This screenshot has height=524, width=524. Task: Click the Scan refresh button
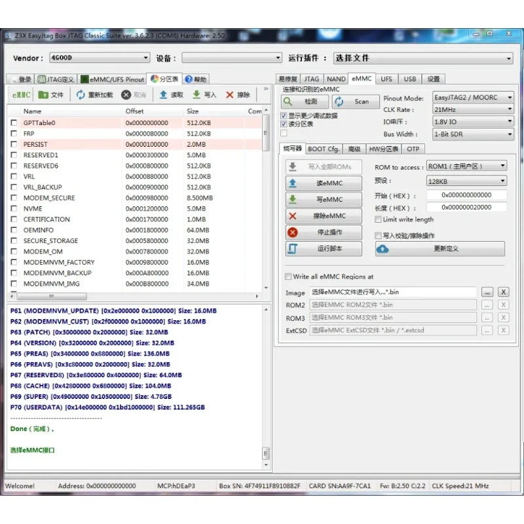point(356,102)
